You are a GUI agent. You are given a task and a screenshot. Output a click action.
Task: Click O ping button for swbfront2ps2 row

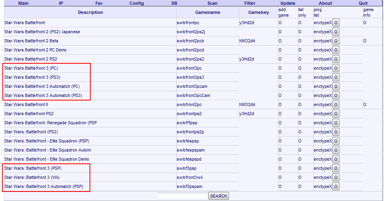point(336,59)
